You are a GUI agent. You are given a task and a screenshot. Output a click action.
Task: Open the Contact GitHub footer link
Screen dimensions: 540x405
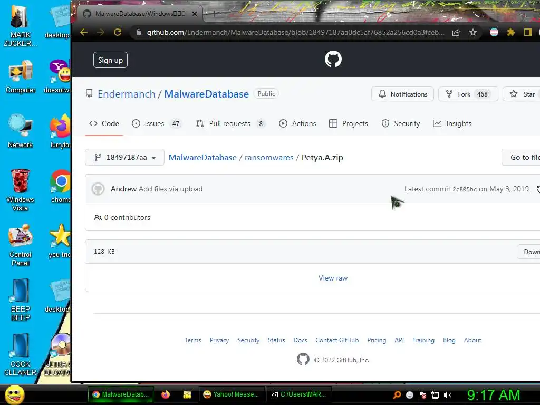[x=337, y=340]
